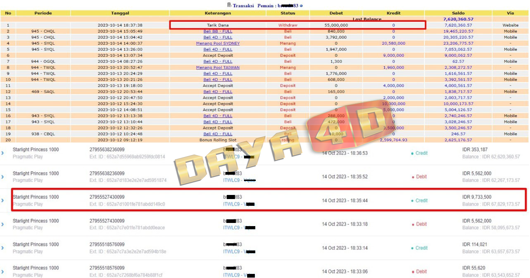Screen dimensions: 530x278
Task: Open the Menang Pool SYDNEY link
Action: (218, 43)
